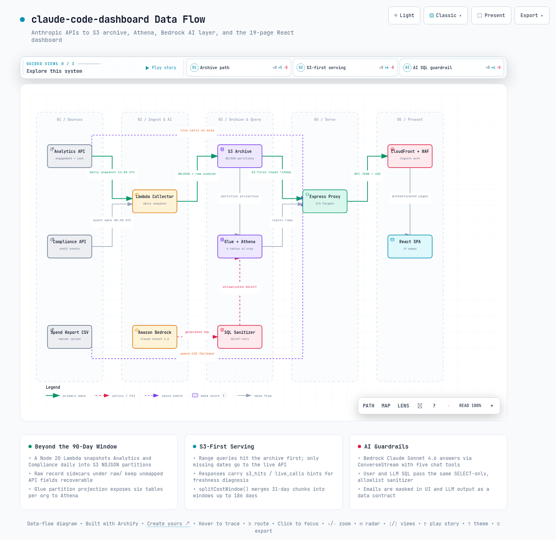Click the 'authenticated pages' edge label
Image resolution: width=556 pixels, height=540 pixels.
pos(410,196)
